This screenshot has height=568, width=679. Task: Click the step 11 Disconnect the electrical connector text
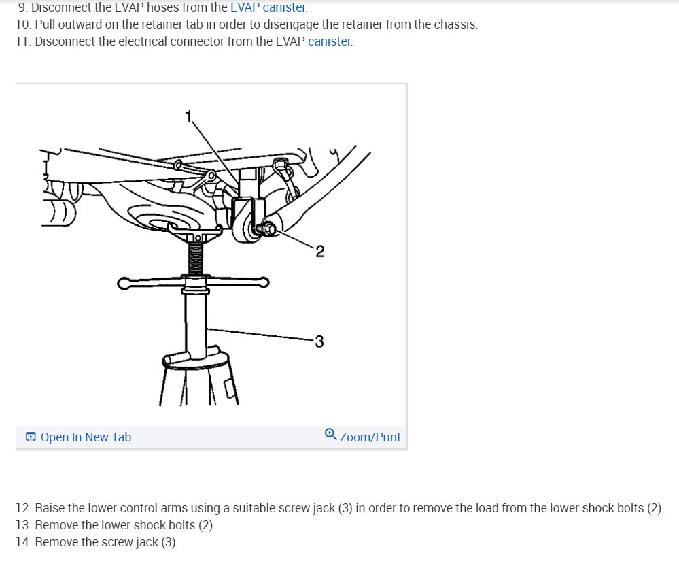point(184,41)
